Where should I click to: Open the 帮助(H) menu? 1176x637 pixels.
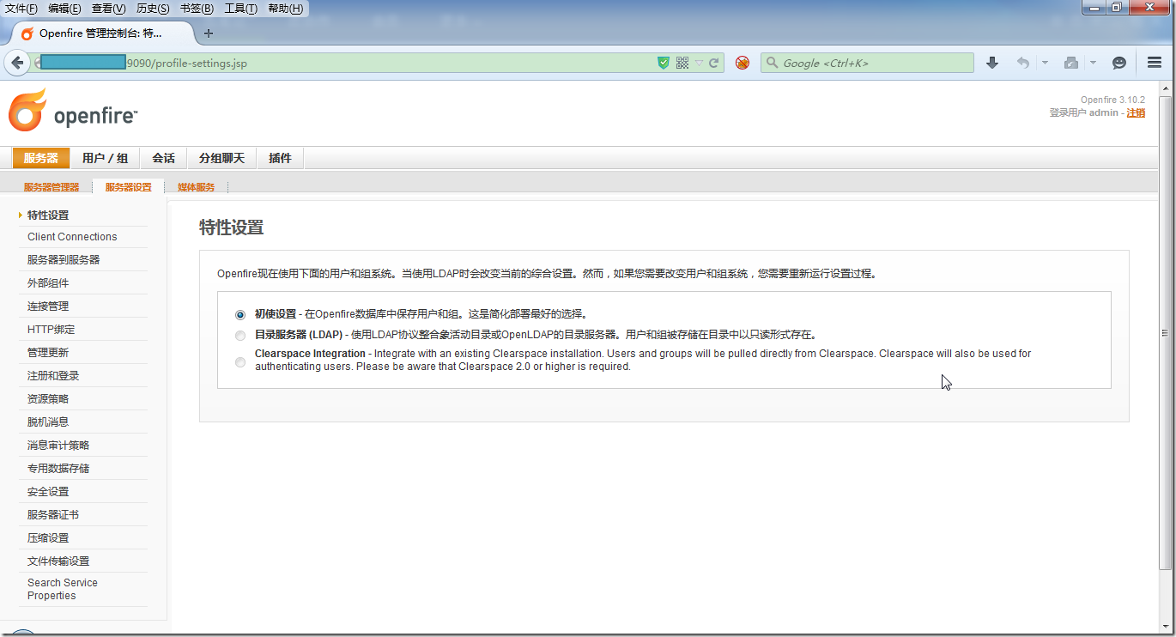click(x=285, y=9)
